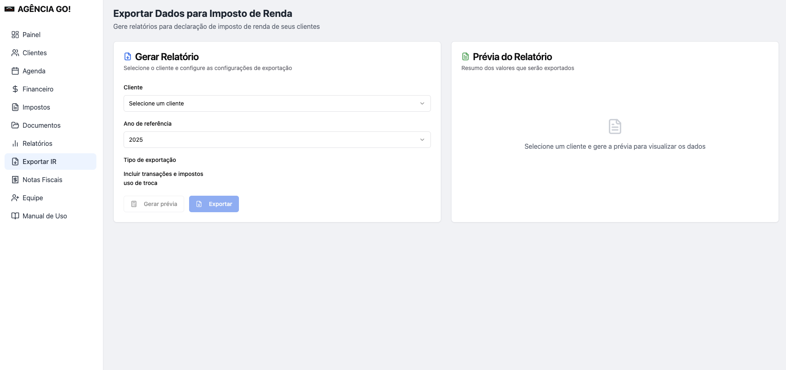The width and height of the screenshot is (786, 370).
Task: Click the Relatórios bar chart icon
Action: pos(15,143)
